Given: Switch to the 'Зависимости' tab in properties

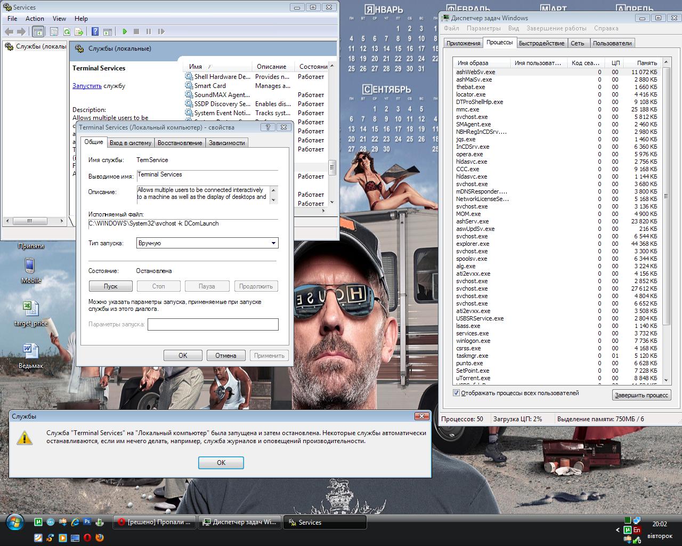Looking at the screenshot, I should pyautogui.click(x=226, y=143).
